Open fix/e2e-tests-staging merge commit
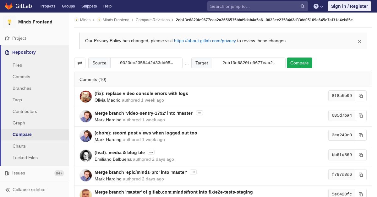 click(x=173, y=192)
